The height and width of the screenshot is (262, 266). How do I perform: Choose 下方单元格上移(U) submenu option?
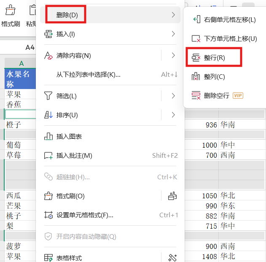point(225,38)
